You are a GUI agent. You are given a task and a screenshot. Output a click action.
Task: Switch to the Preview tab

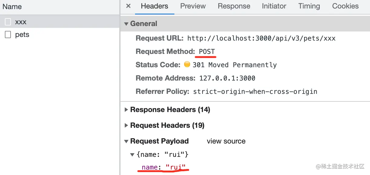[193, 6]
